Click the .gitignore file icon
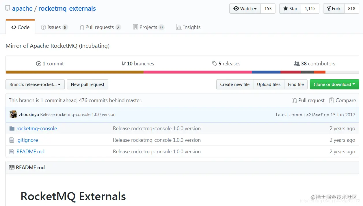 pos(12,140)
